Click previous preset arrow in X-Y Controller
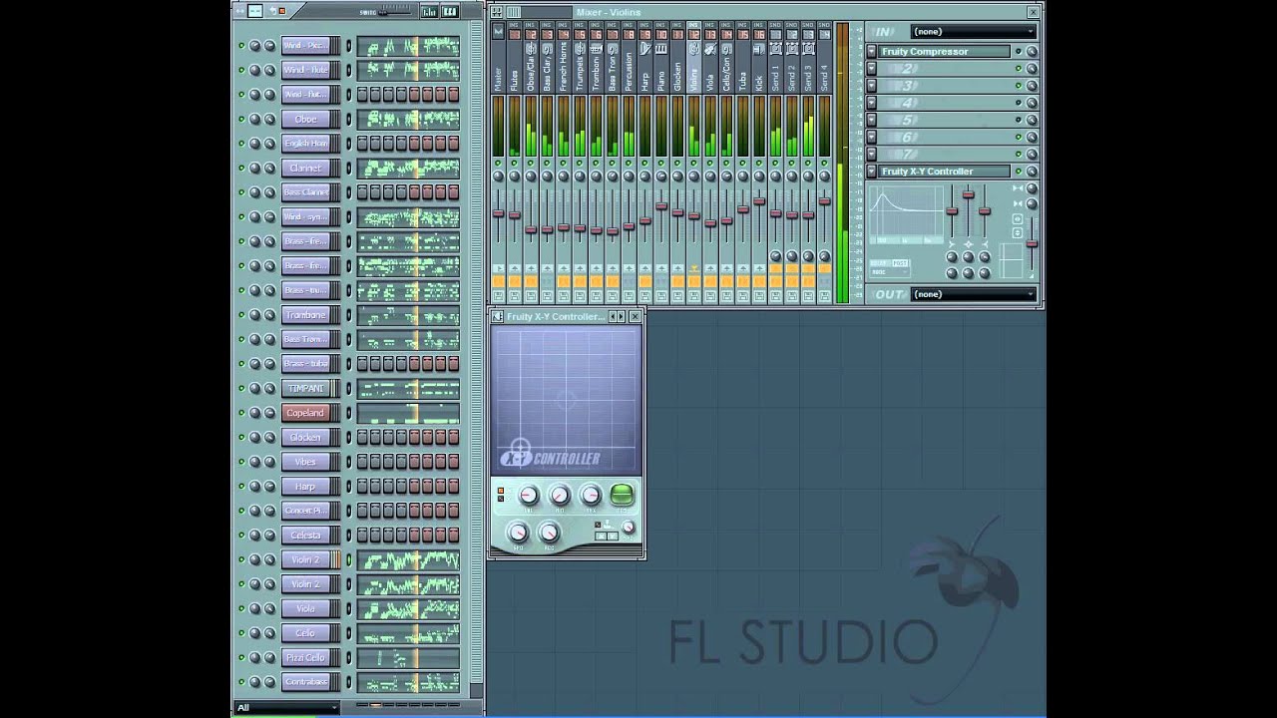This screenshot has height=718, width=1277. 614,316
